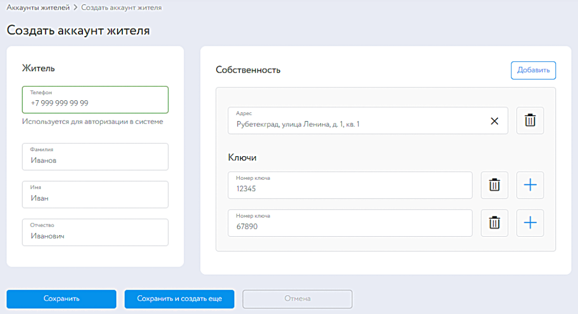The width and height of the screenshot is (578, 314).
Task: Delete the property address using trash icon
Action: coord(530,121)
